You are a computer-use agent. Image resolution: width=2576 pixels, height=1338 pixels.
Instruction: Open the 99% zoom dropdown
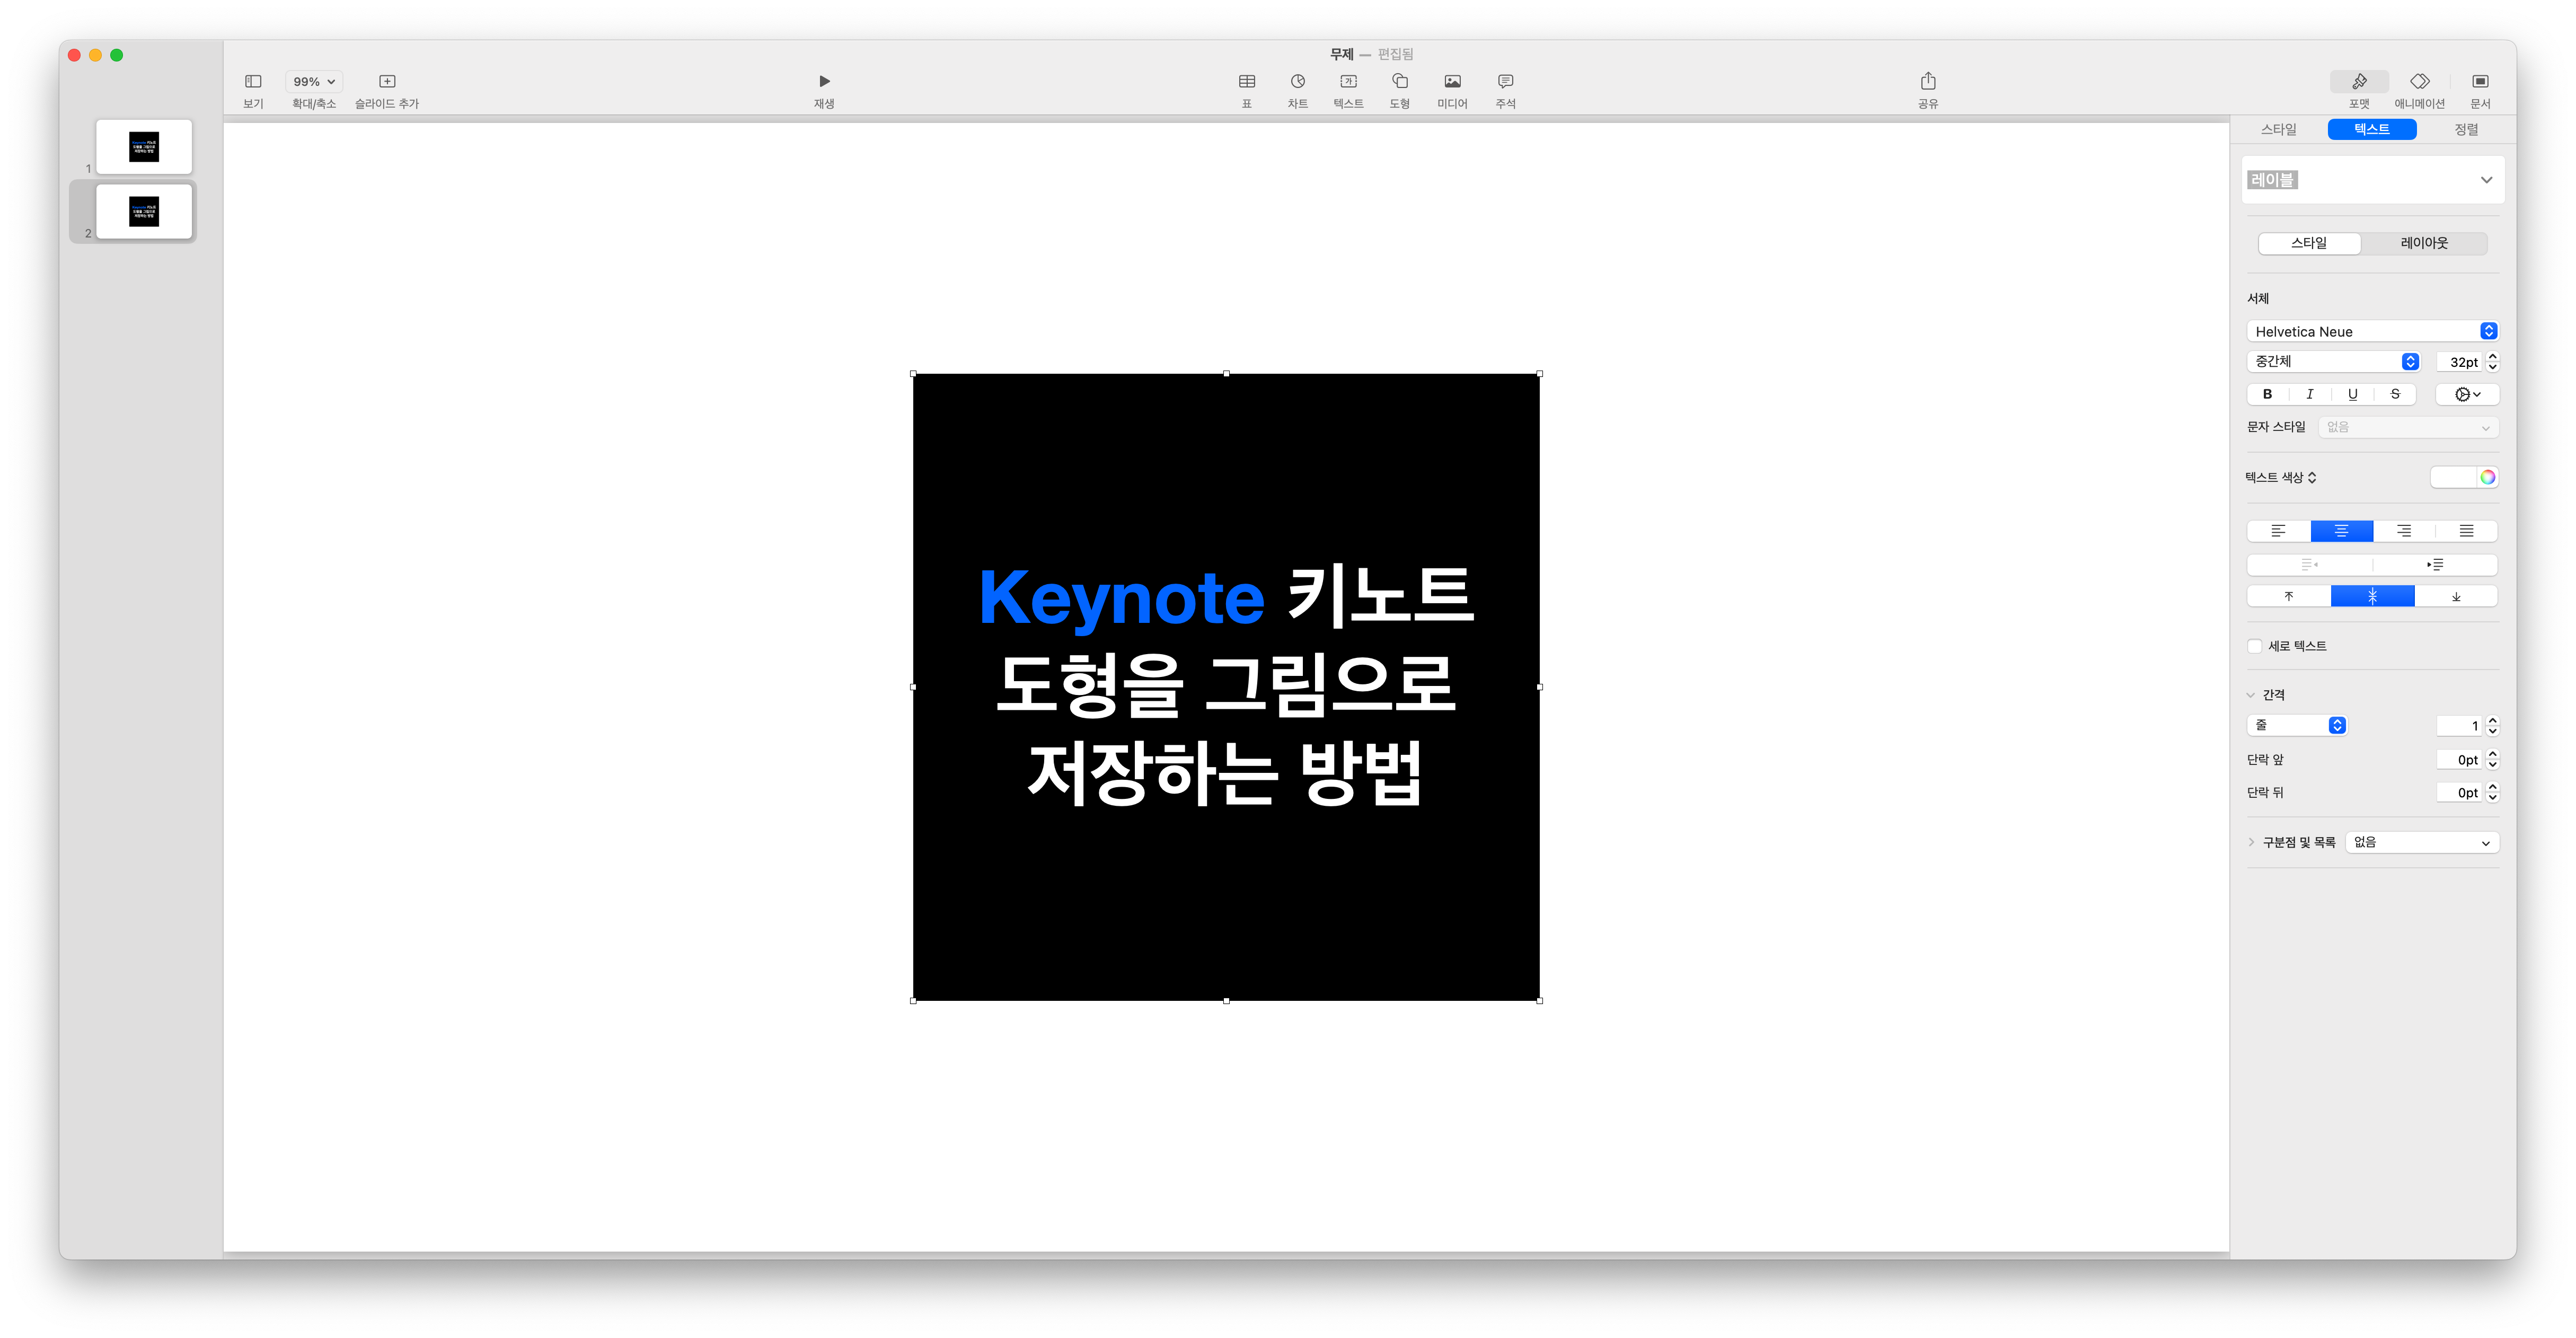click(x=314, y=82)
